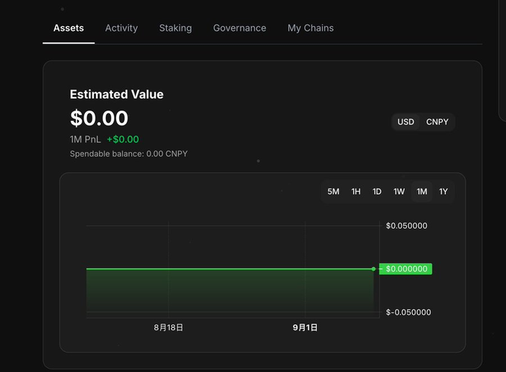Screen dimensions: 506x372
Task: Switch currency display to USD
Action: coord(405,122)
